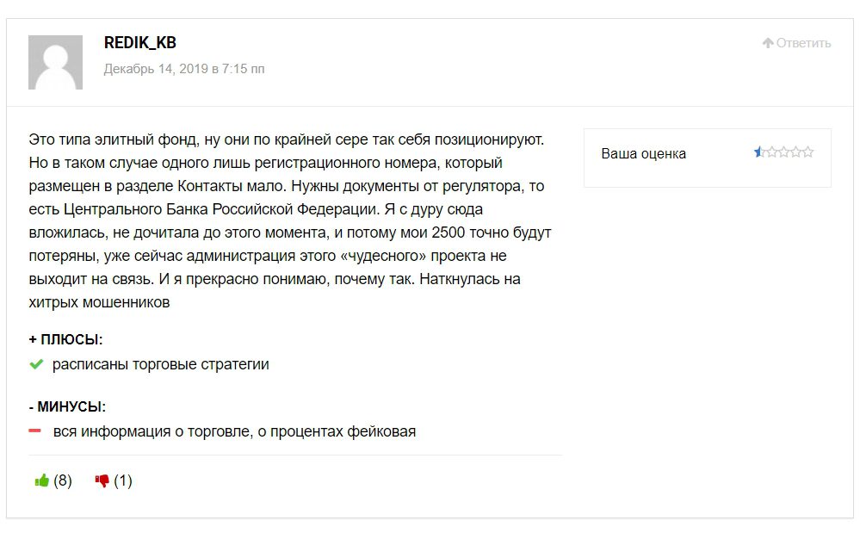Open the REDIK_KB username
Screen dimensions: 866x533
click(x=139, y=43)
